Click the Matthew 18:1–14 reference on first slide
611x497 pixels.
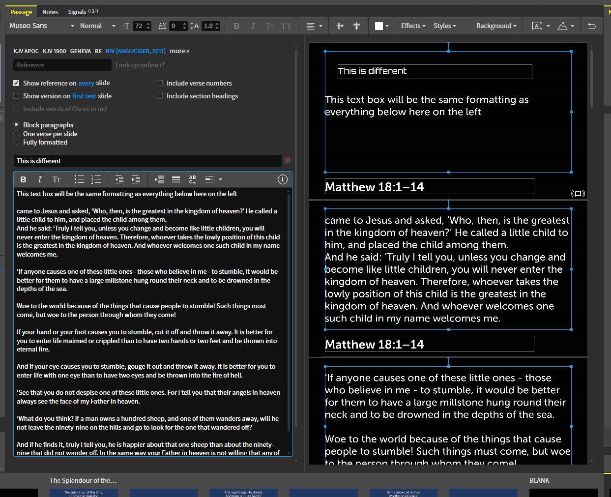tap(429, 187)
